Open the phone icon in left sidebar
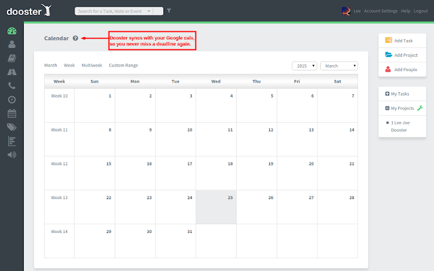434x271 pixels. click(x=12, y=86)
